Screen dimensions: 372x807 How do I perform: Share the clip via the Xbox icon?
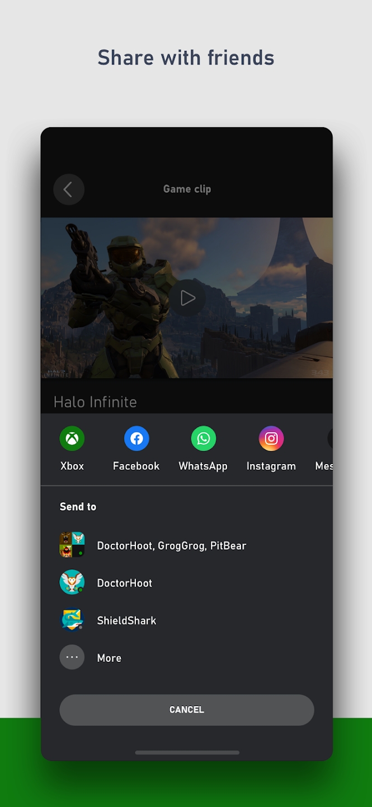tap(72, 438)
